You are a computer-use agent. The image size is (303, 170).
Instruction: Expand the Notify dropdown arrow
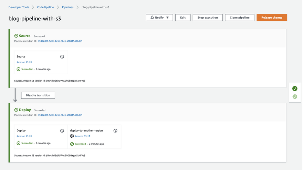[168, 18]
